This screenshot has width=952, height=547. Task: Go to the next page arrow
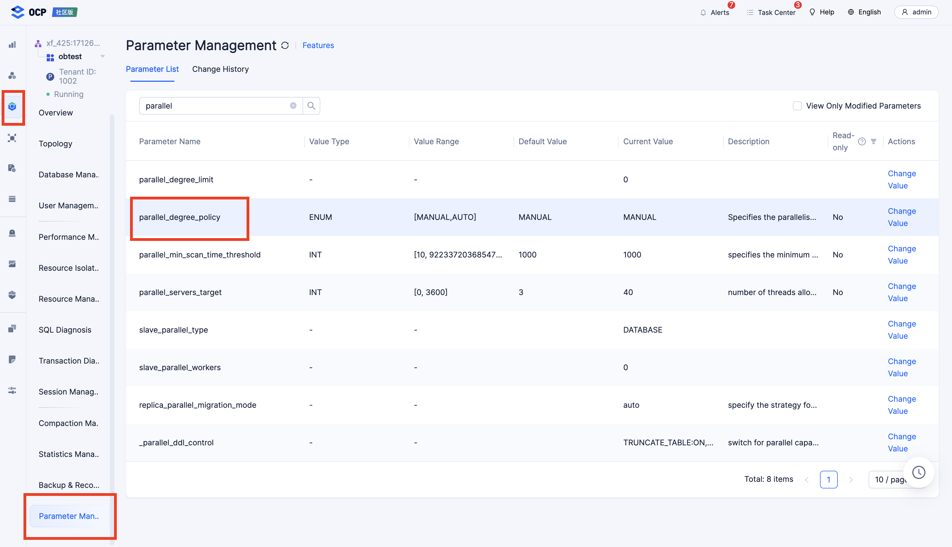[851, 479]
